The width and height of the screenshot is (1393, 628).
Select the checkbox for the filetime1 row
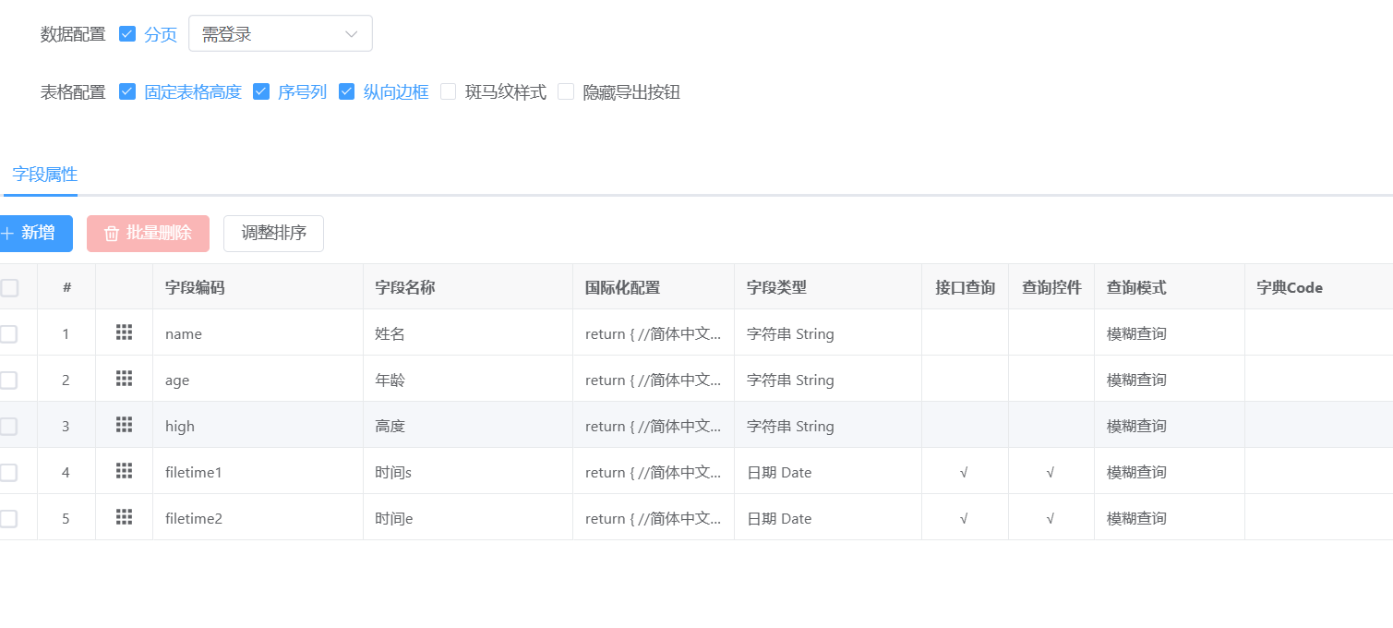(x=8, y=473)
